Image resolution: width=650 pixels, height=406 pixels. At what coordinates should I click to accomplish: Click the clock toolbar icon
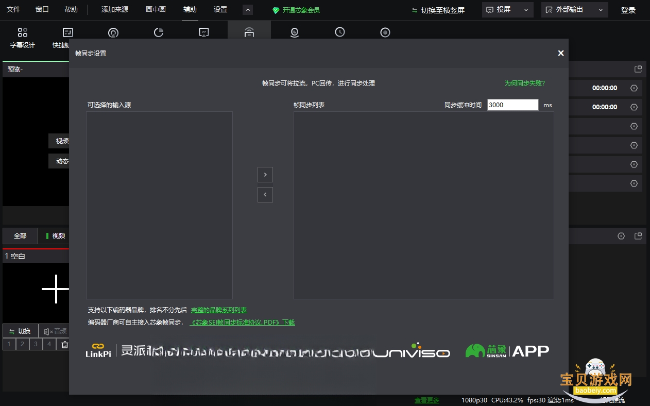tap(340, 32)
